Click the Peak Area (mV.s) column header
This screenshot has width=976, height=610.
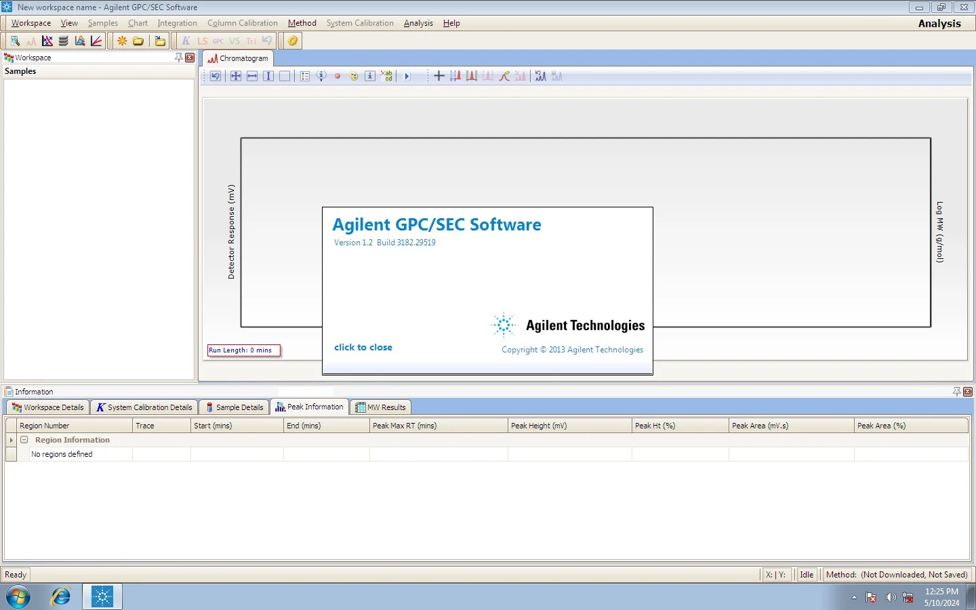(x=792, y=426)
